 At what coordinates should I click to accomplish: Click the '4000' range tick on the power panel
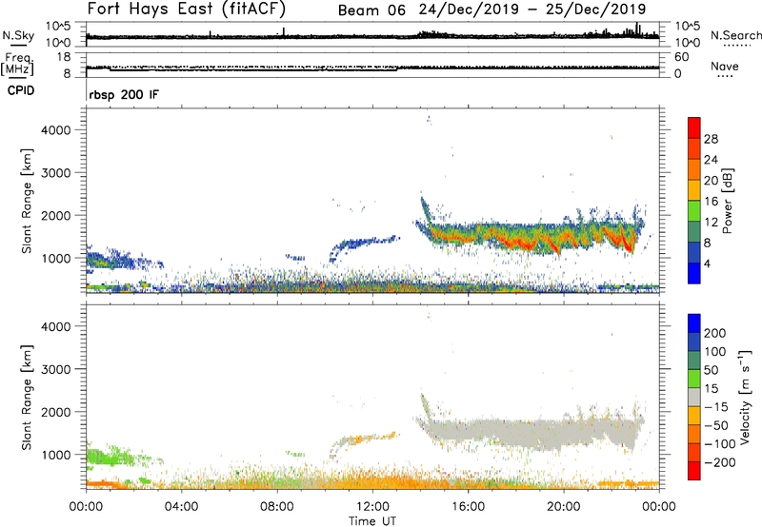(x=56, y=130)
